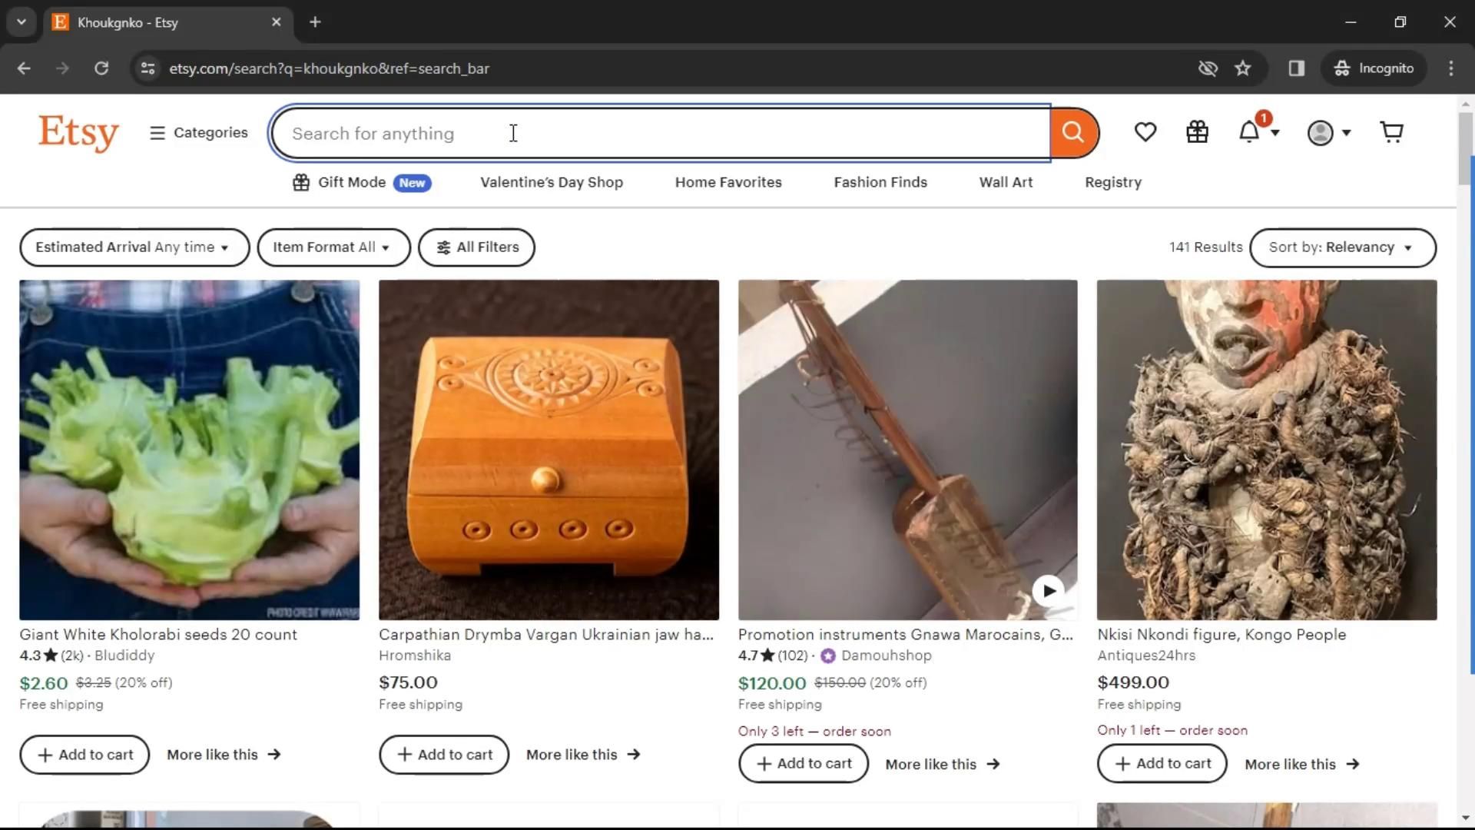Click More like this for Nkisi Nkondi figure
The image size is (1475, 830).
click(1301, 764)
